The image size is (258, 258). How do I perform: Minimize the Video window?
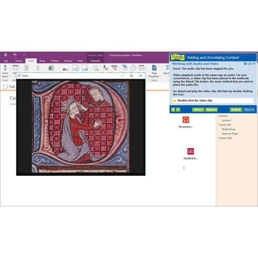(x=122, y=75)
